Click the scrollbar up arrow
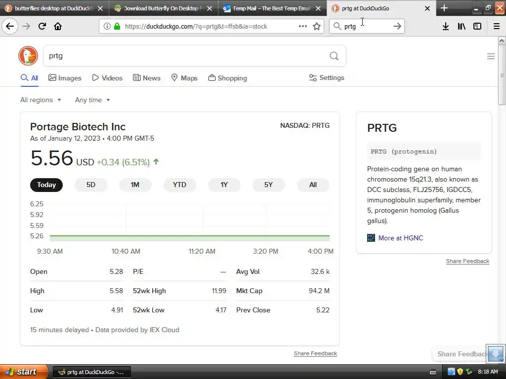The height and width of the screenshot is (379, 506). [x=502, y=40]
